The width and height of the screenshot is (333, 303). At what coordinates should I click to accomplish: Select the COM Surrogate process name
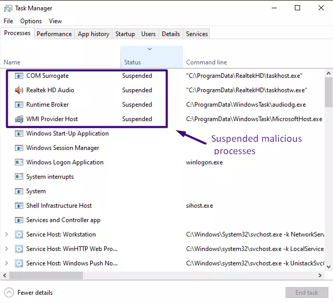pos(47,76)
